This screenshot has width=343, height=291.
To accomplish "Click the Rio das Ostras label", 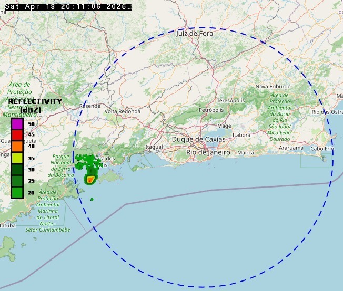I will 327,112.
